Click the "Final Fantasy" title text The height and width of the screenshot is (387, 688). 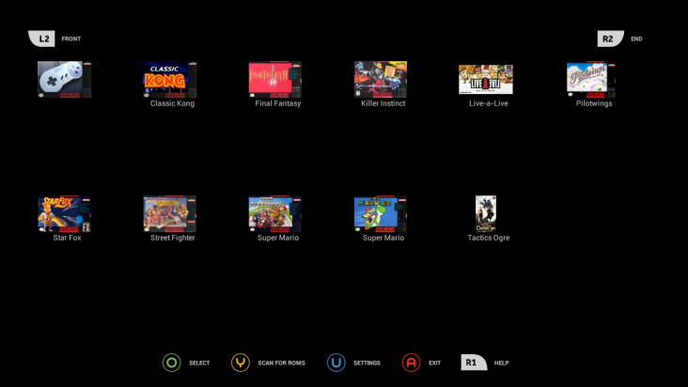[278, 103]
